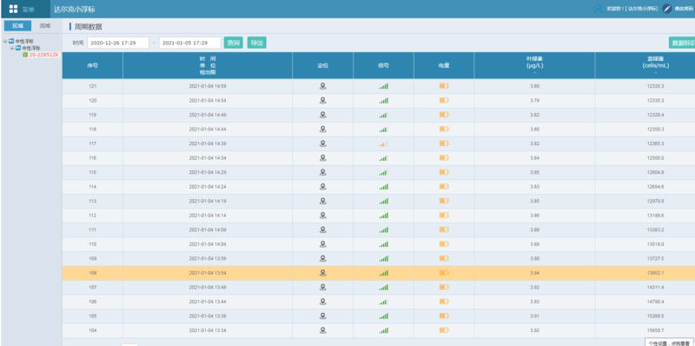Click the 导出 export button
The width and height of the screenshot is (695, 346).
click(256, 43)
